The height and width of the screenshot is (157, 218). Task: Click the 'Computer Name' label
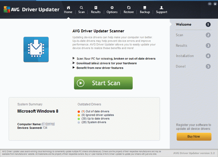(29, 124)
